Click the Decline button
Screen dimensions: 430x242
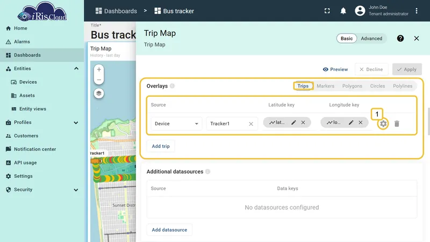point(371,69)
